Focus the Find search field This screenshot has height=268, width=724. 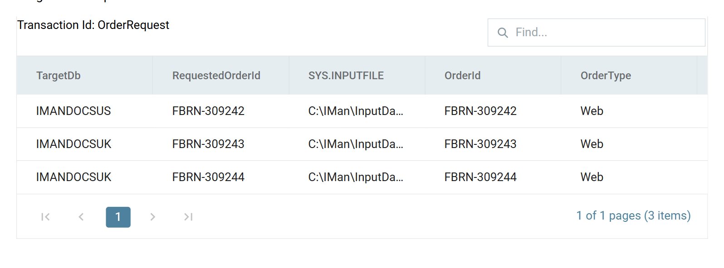coord(596,33)
